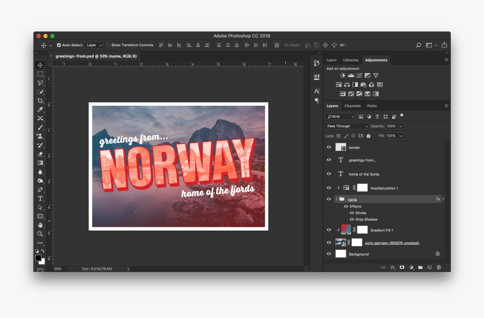Select the Horizontal Type tool

tap(40, 199)
